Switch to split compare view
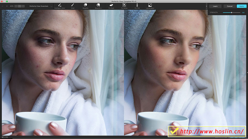This screenshot has height=139, width=248. pos(23,6)
